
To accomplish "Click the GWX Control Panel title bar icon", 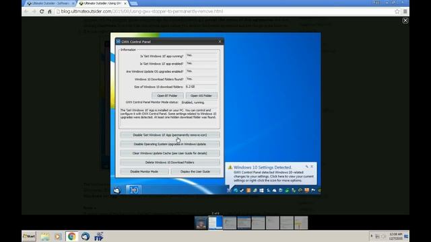I will [119, 42].
